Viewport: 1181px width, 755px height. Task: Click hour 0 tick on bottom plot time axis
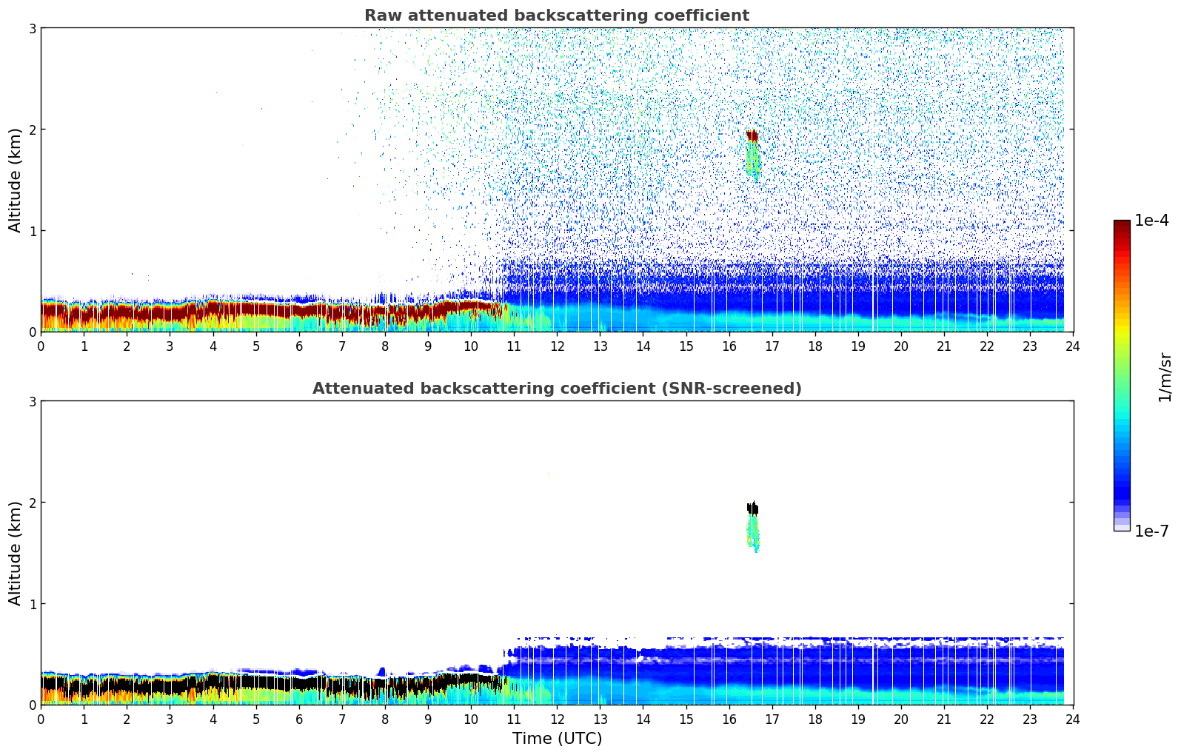[41, 719]
